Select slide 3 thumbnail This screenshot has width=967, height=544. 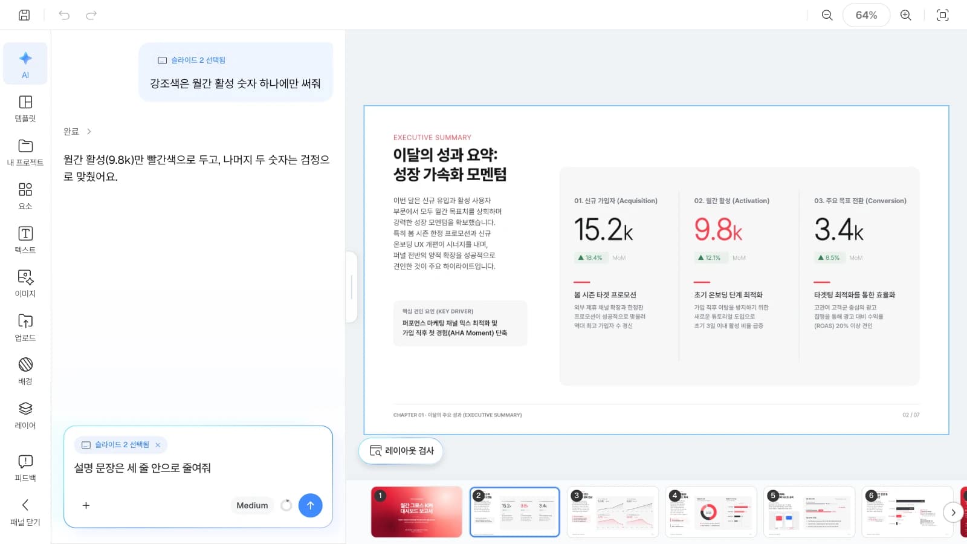(x=613, y=512)
